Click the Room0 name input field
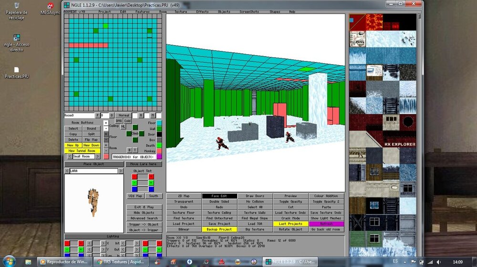Image resolution: width=477 pixels, height=267 pixels. 80,115
